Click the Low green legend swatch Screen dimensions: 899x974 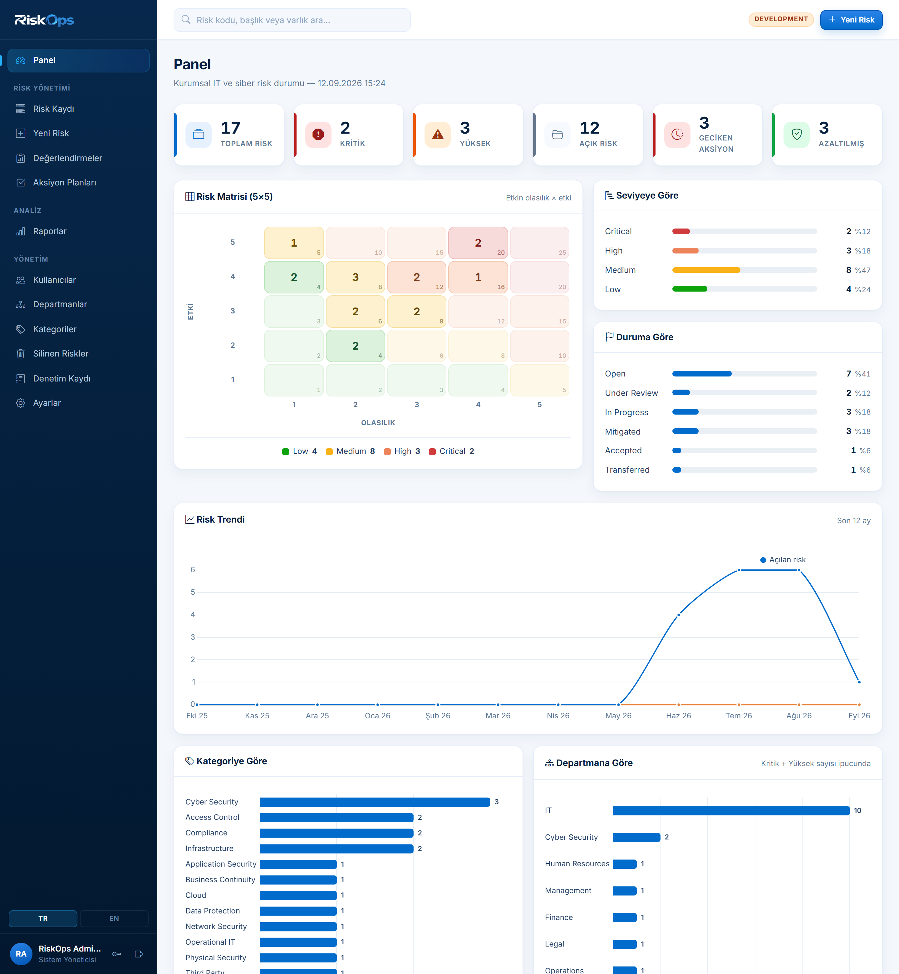[x=286, y=451]
